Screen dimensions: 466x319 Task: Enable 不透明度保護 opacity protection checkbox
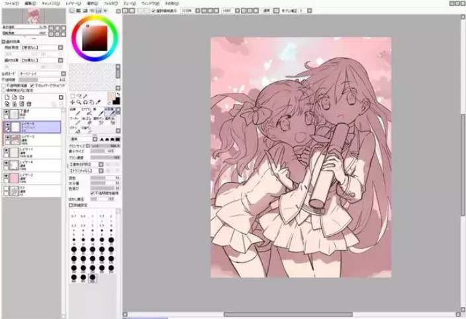click(x=3, y=85)
